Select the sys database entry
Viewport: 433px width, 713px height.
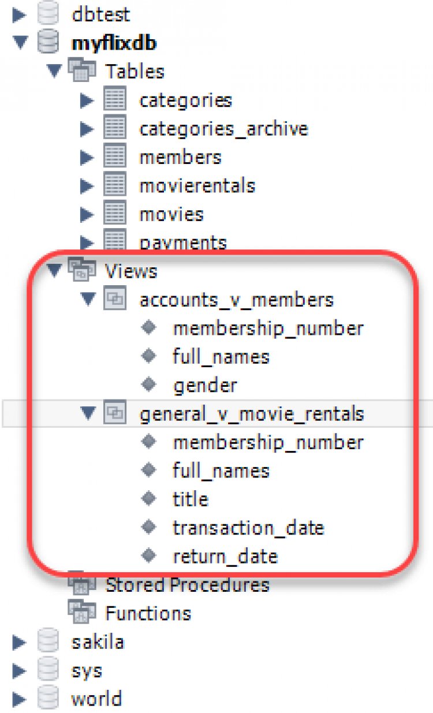click(x=87, y=670)
